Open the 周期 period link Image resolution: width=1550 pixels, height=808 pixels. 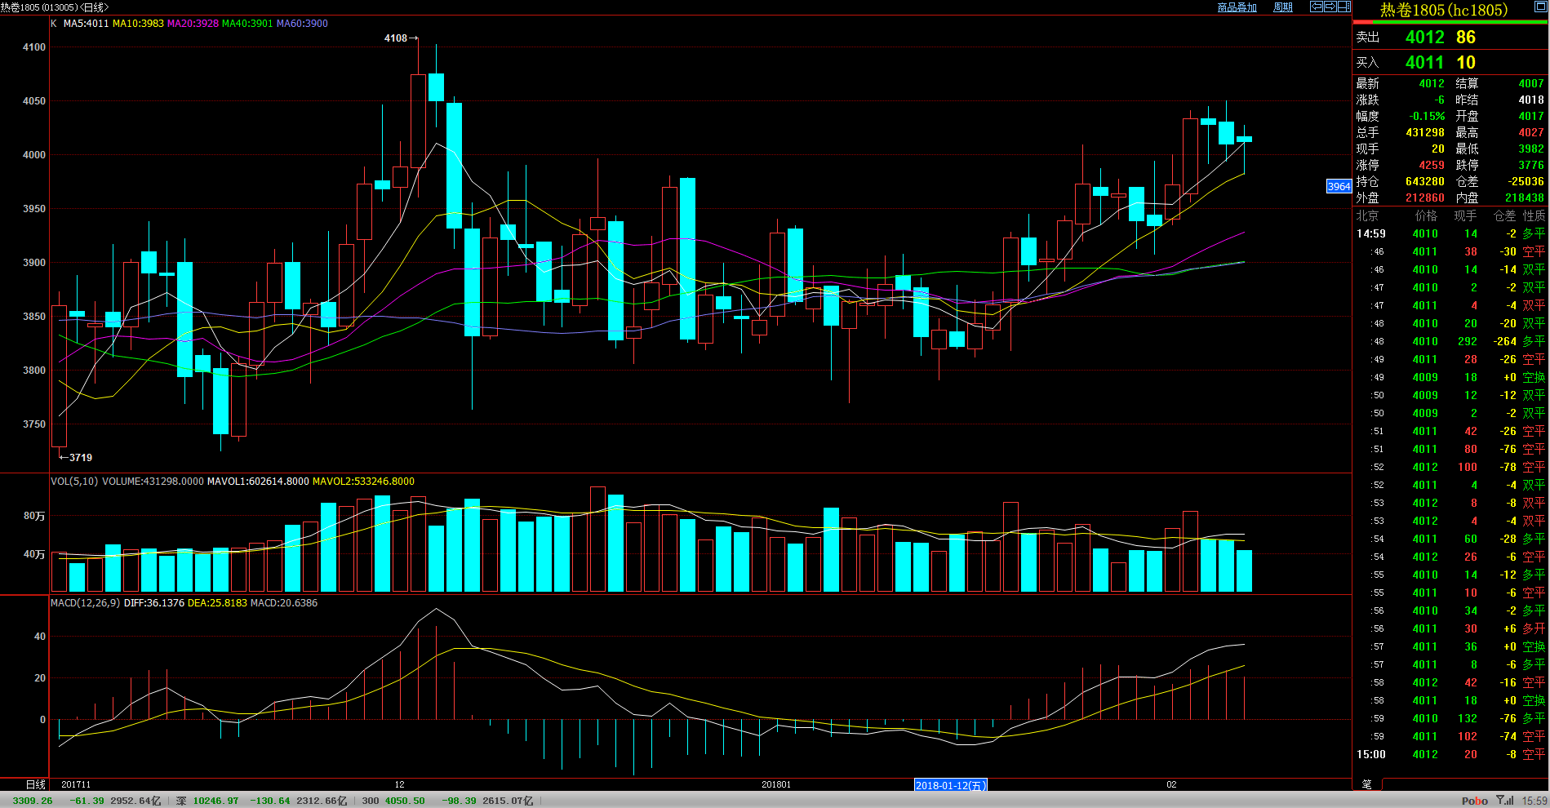[1282, 7]
